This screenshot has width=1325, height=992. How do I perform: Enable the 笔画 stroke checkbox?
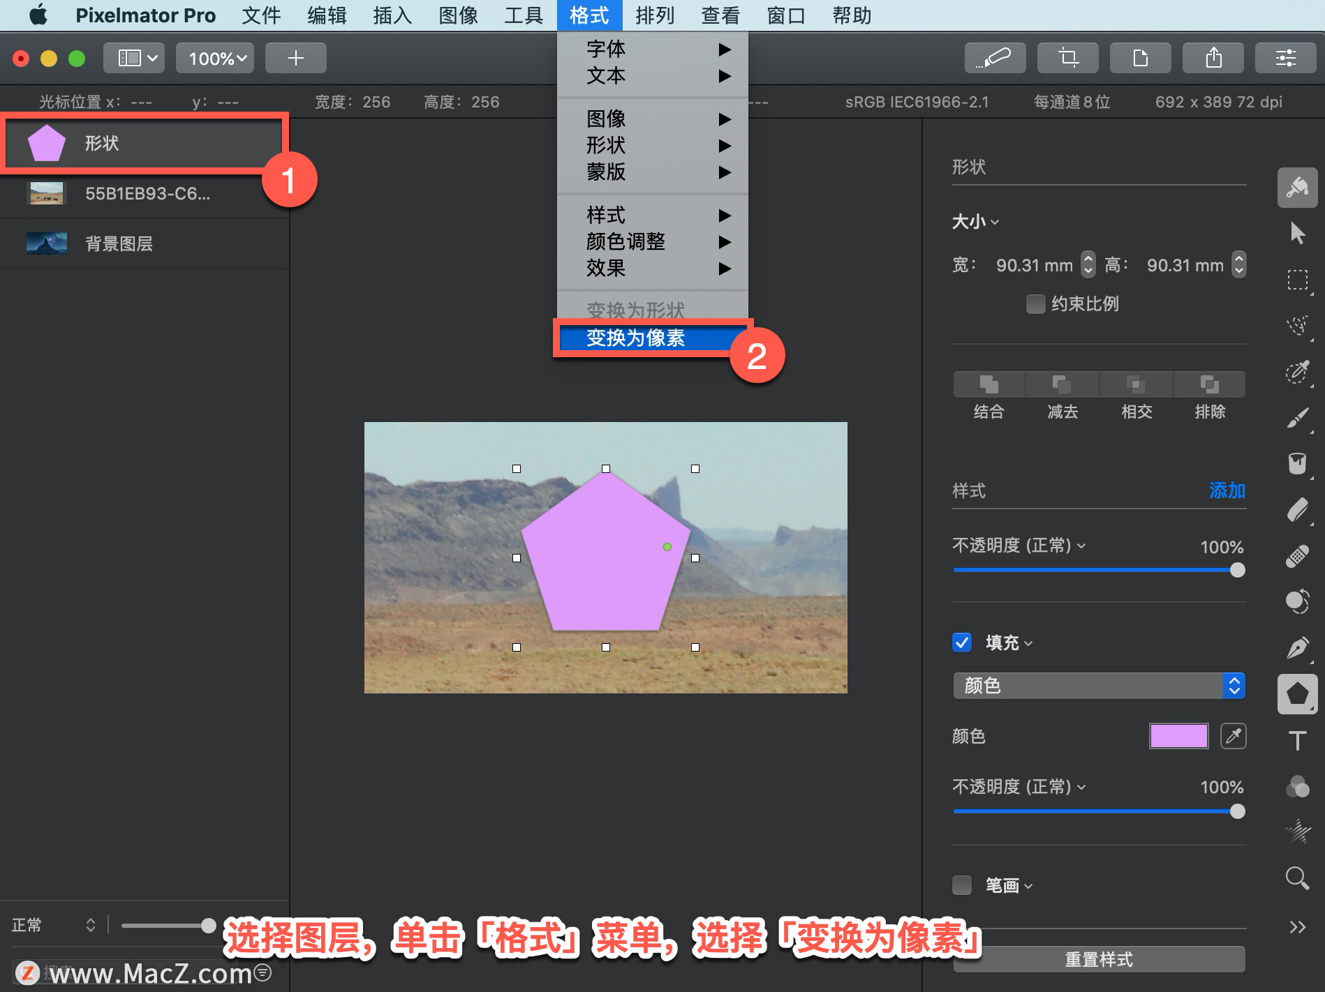point(962,885)
